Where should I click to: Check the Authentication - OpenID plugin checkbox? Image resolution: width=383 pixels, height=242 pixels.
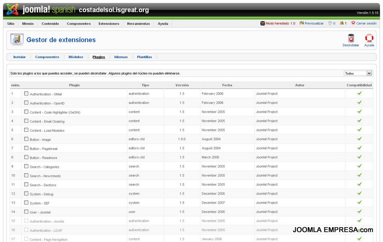[27, 103]
